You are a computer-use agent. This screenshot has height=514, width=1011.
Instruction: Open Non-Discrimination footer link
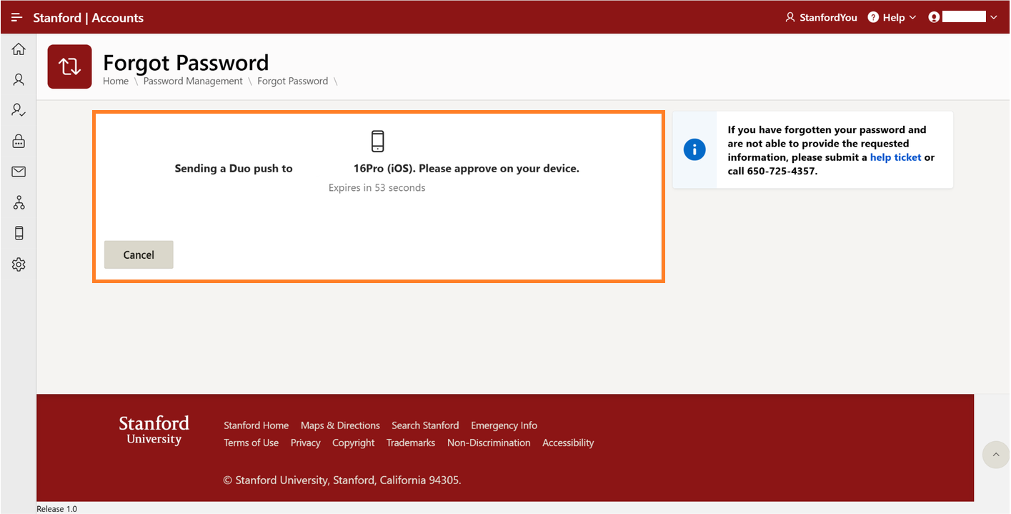point(489,443)
